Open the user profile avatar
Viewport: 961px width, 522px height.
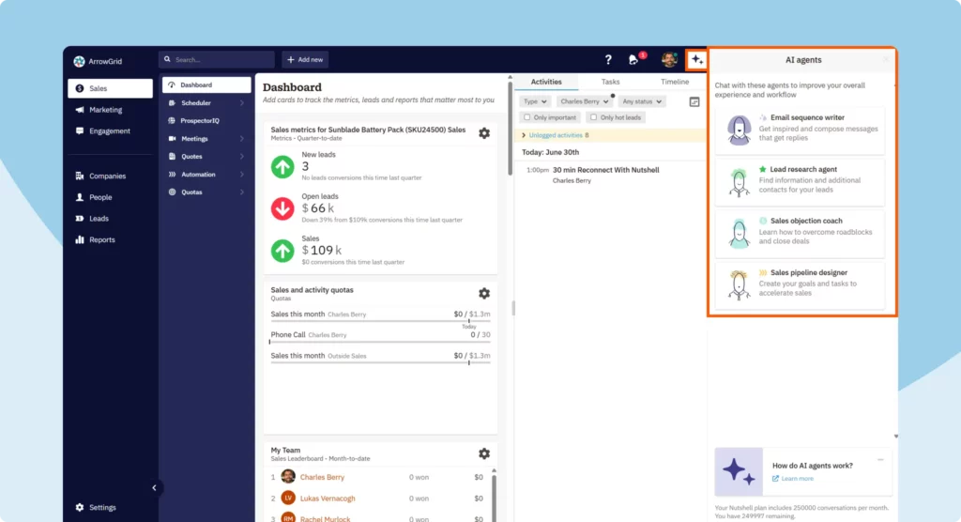(668, 60)
